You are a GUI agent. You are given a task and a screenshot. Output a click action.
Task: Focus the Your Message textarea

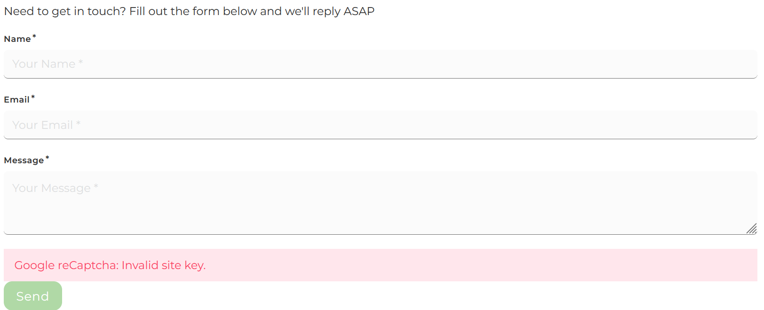[381, 203]
